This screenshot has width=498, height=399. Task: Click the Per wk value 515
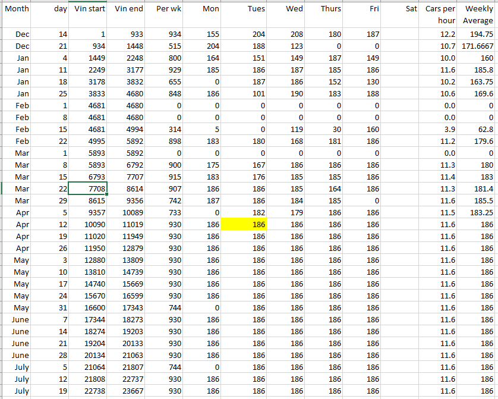165,46
